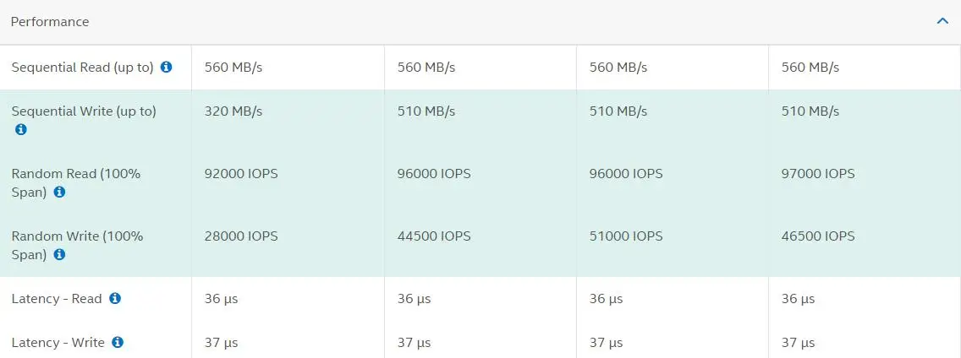Screen dimensions: 961x358
Task: Show info for Latency - Read
Action: pyautogui.click(x=115, y=298)
